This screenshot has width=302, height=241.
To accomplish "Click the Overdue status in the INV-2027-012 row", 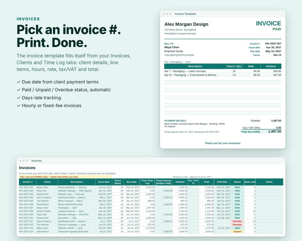I will [237, 225].
